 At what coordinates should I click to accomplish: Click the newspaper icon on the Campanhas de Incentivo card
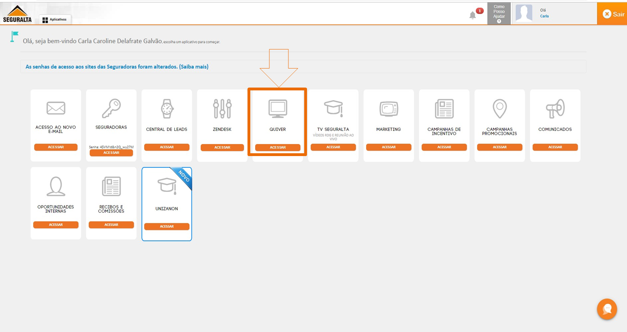(x=444, y=109)
